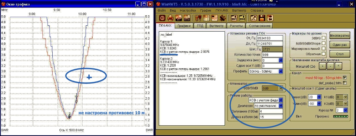Viewport: 356px width, 136px height.
Task: Open the 'Настройки' menu
Action: coord(188,10)
